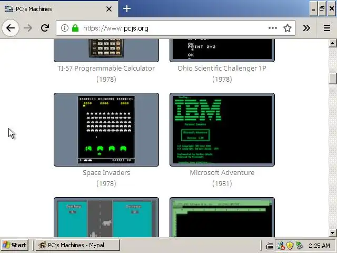Open the Ohio Scientific Challenger 1P screenshot
The height and width of the screenshot is (253, 337).
tap(222, 51)
